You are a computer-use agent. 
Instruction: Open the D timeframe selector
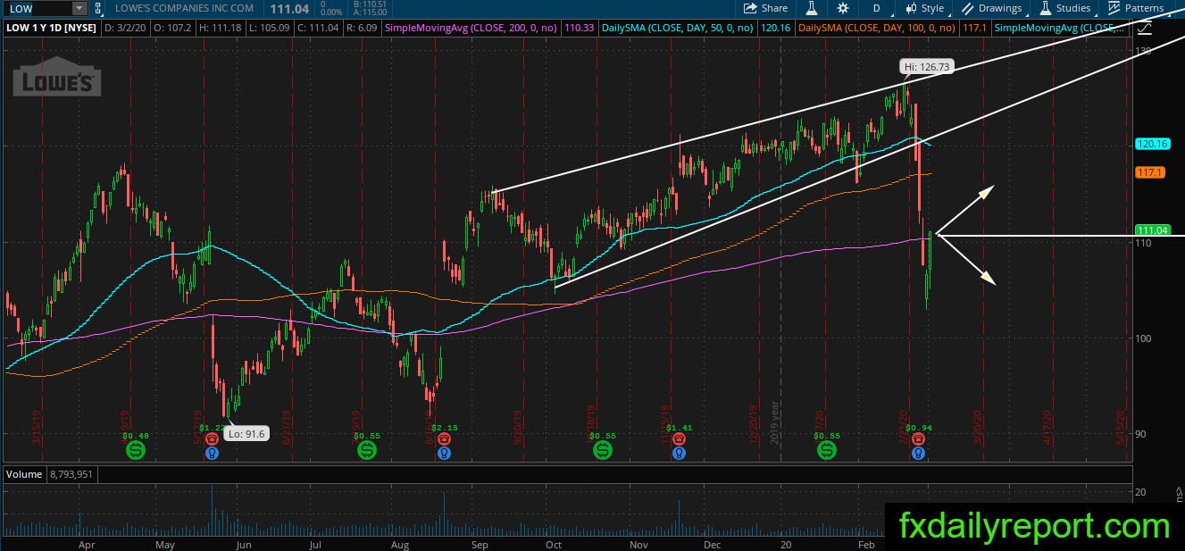point(877,8)
